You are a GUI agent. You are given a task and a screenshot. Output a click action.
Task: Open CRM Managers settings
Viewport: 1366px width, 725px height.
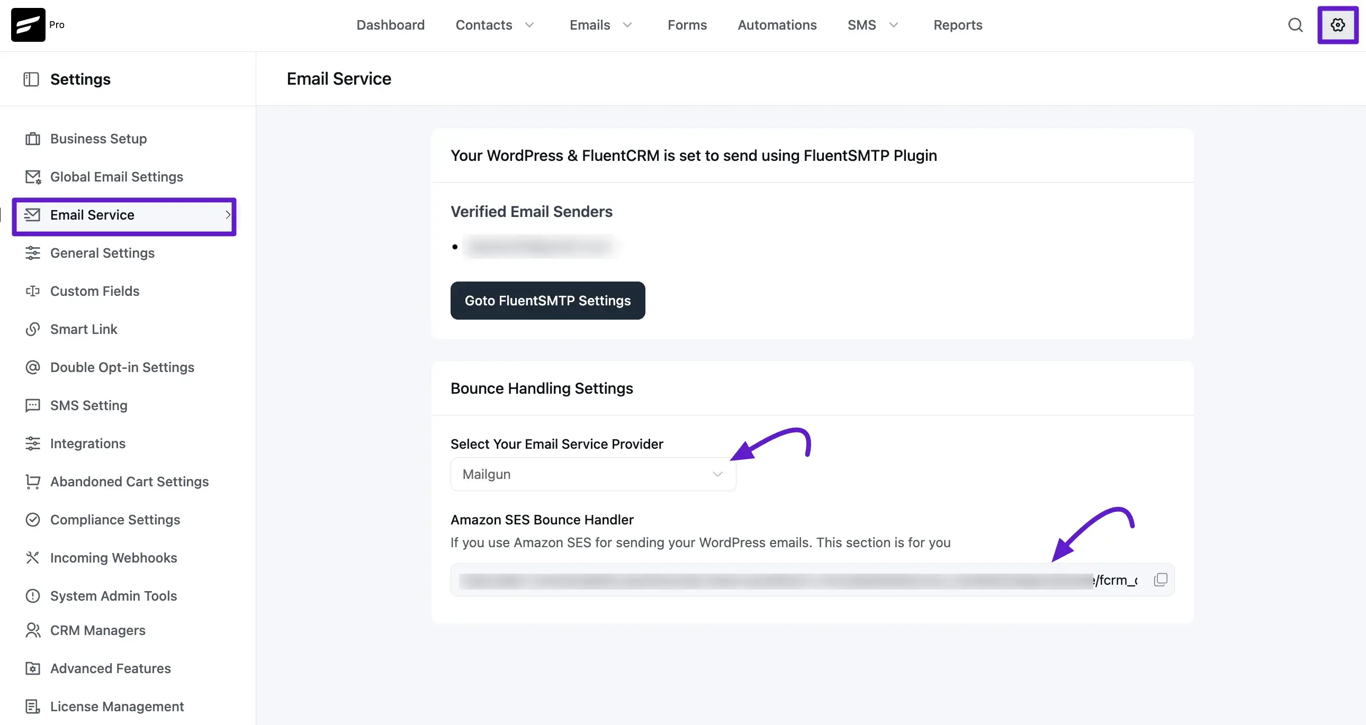[97, 631]
